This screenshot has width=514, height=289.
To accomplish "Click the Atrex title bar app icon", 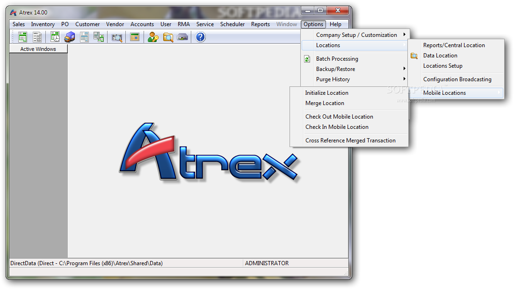I will click(x=13, y=13).
